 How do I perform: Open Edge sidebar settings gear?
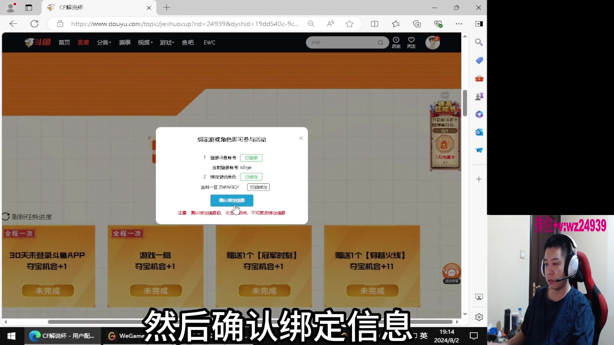[x=479, y=317]
